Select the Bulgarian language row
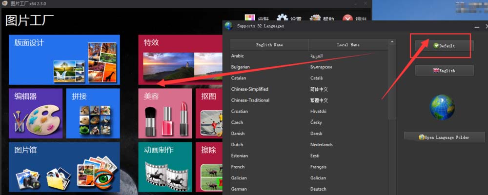Viewport: 488px width, 195px height. (x=309, y=67)
